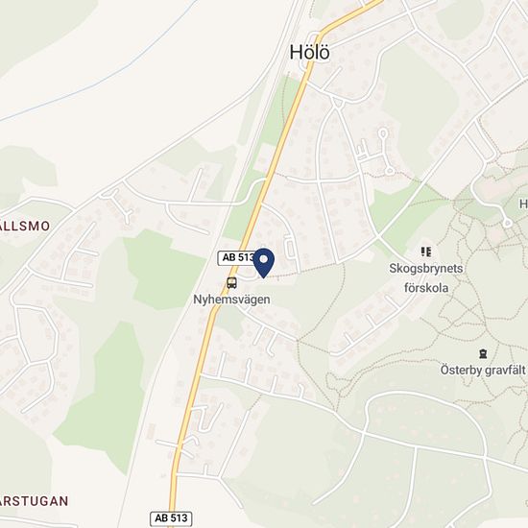
Task: Click the AB 513 road shield at map bottom
Action: pos(171,517)
